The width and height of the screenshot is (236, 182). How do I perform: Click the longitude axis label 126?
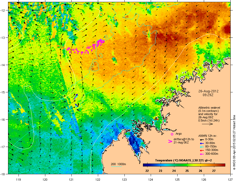point(204,179)
